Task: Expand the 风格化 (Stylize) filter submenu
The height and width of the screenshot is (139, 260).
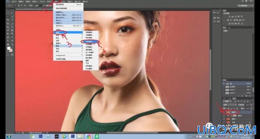Action: 68,29
